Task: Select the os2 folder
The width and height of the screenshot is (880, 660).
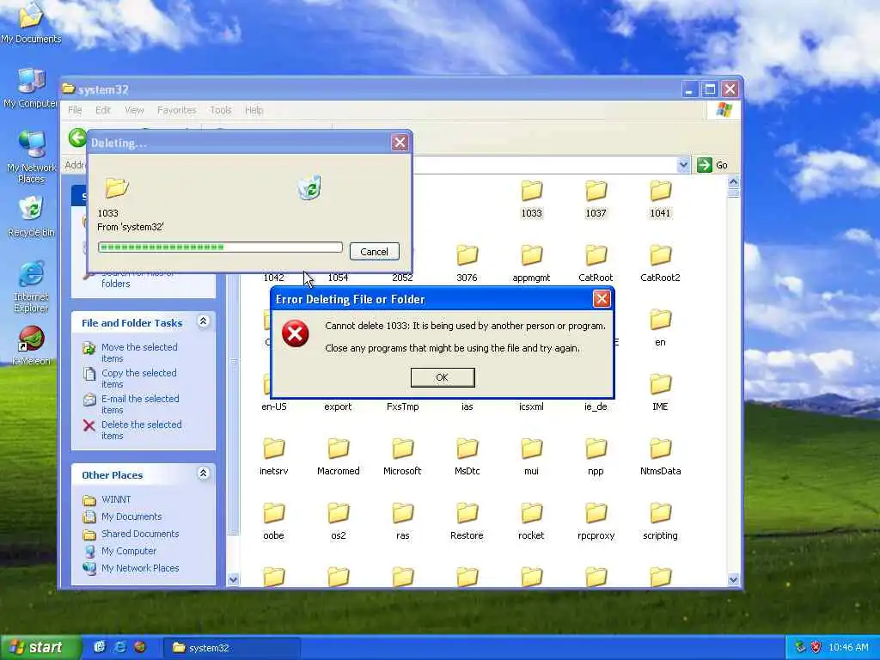Action: pyautogui.click(x=339, y=522)
